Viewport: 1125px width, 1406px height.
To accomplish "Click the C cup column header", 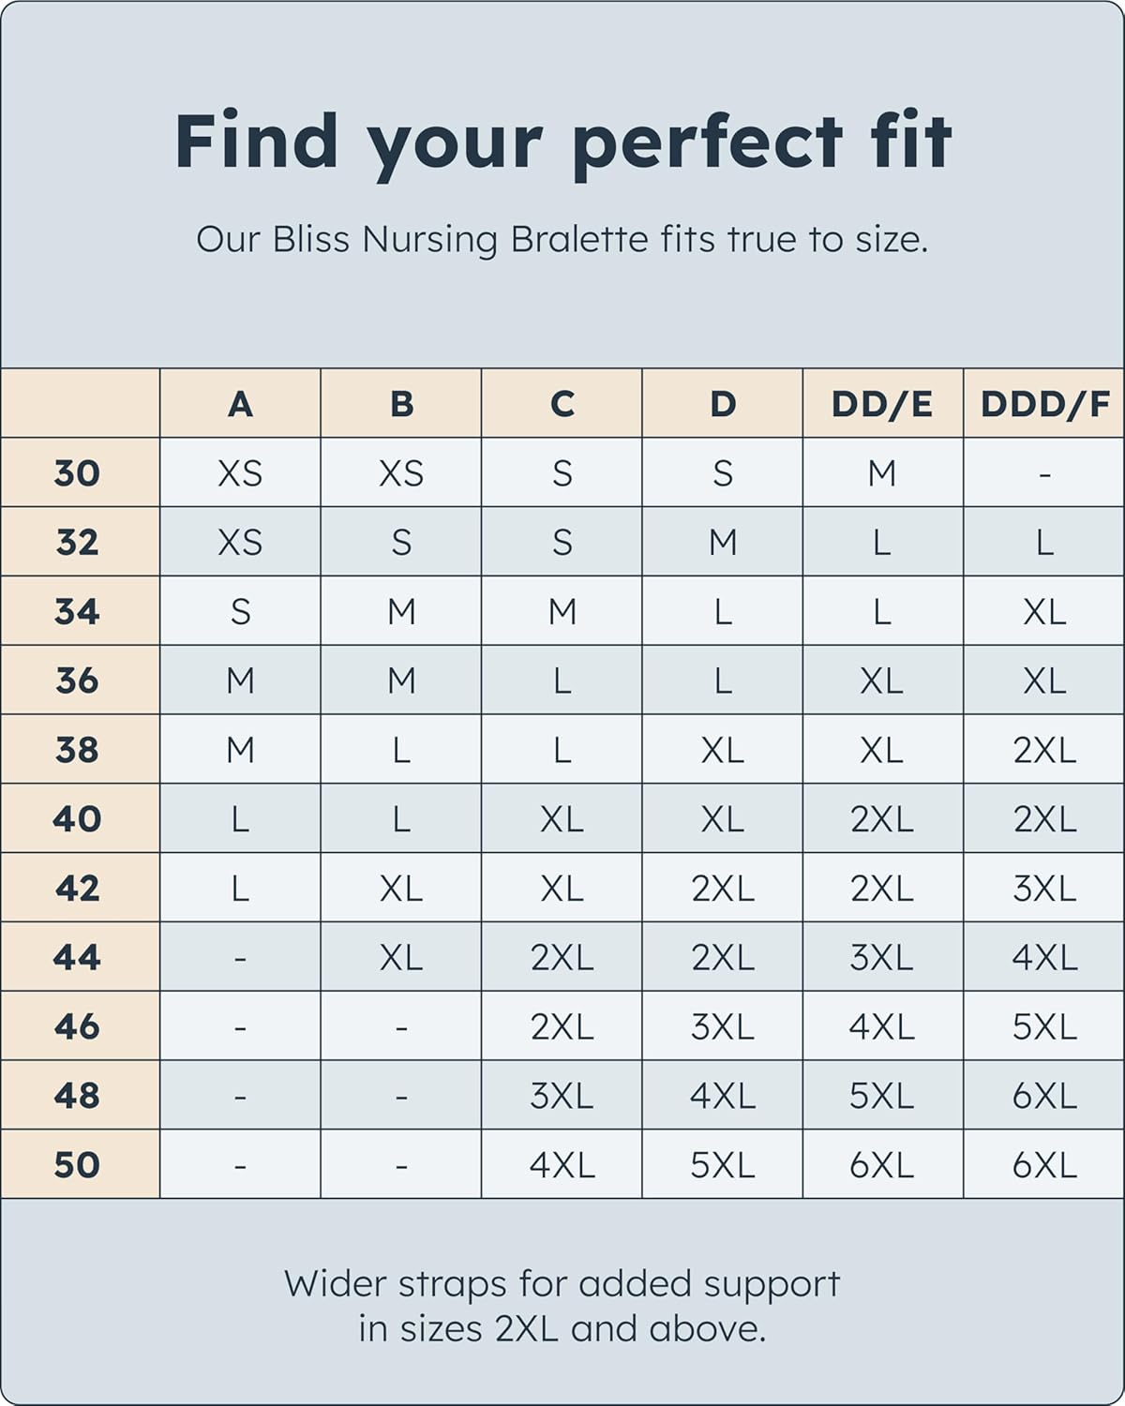I will click(562, 404).
